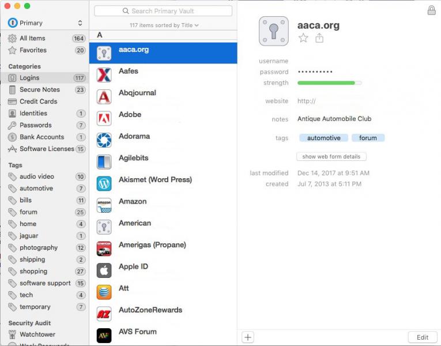Select the Amerigas (Propane) entry

[163, 249]
